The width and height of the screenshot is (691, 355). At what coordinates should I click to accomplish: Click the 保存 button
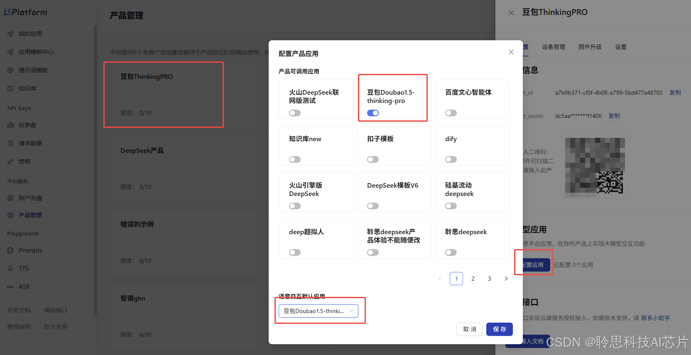click(500, 329)
